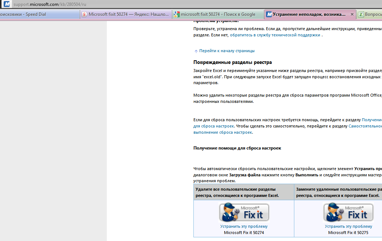Click the Yandex favicon on second tab

(84, 14)
